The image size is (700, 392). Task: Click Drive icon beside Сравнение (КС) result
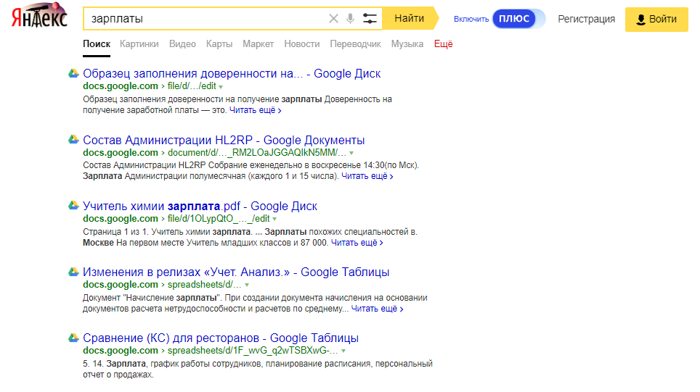73,338
